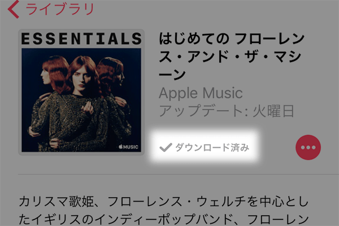Select the ーン final title line
This screenshot has width=339, height=226.
tap(172, 75)
